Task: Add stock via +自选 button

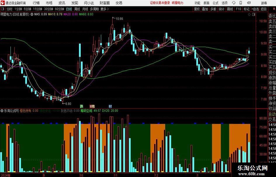Action: [x=255, y=9]
